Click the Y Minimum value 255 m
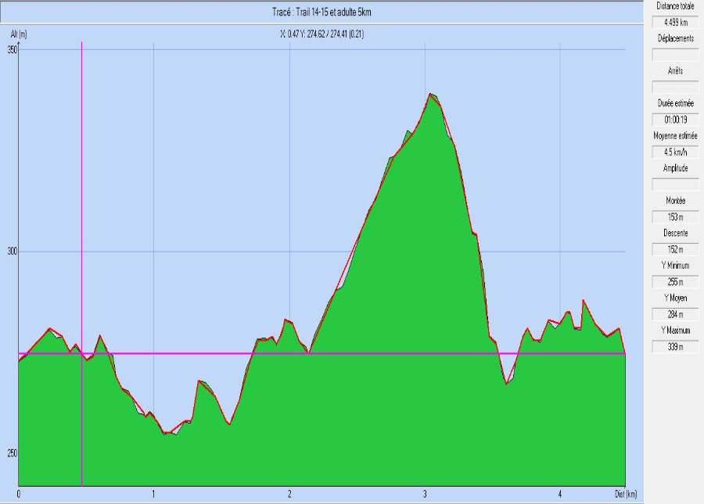The height and width of the screenshot is (504, 704). (674, 282)
